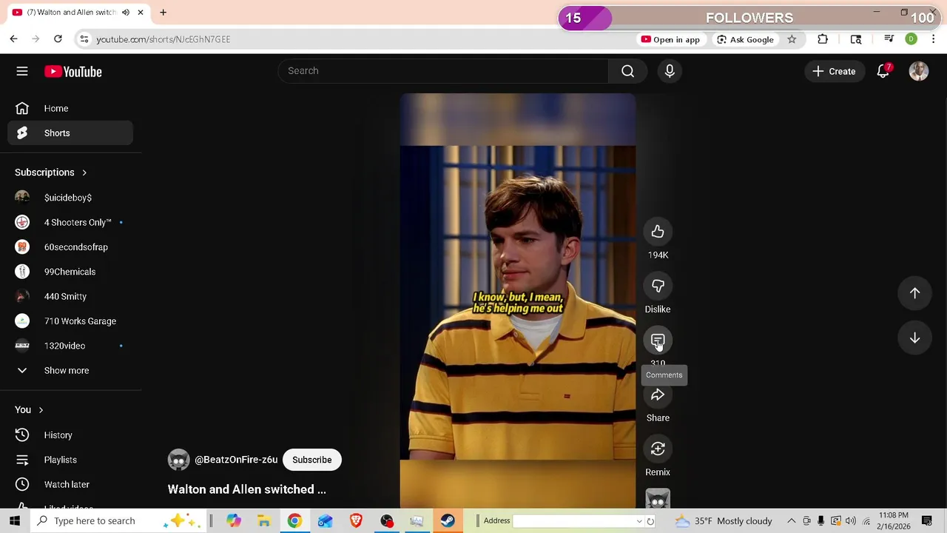Viewport: 947px width, 533px height.
Task: Go back in browser
Action: [x=13, y=39]
